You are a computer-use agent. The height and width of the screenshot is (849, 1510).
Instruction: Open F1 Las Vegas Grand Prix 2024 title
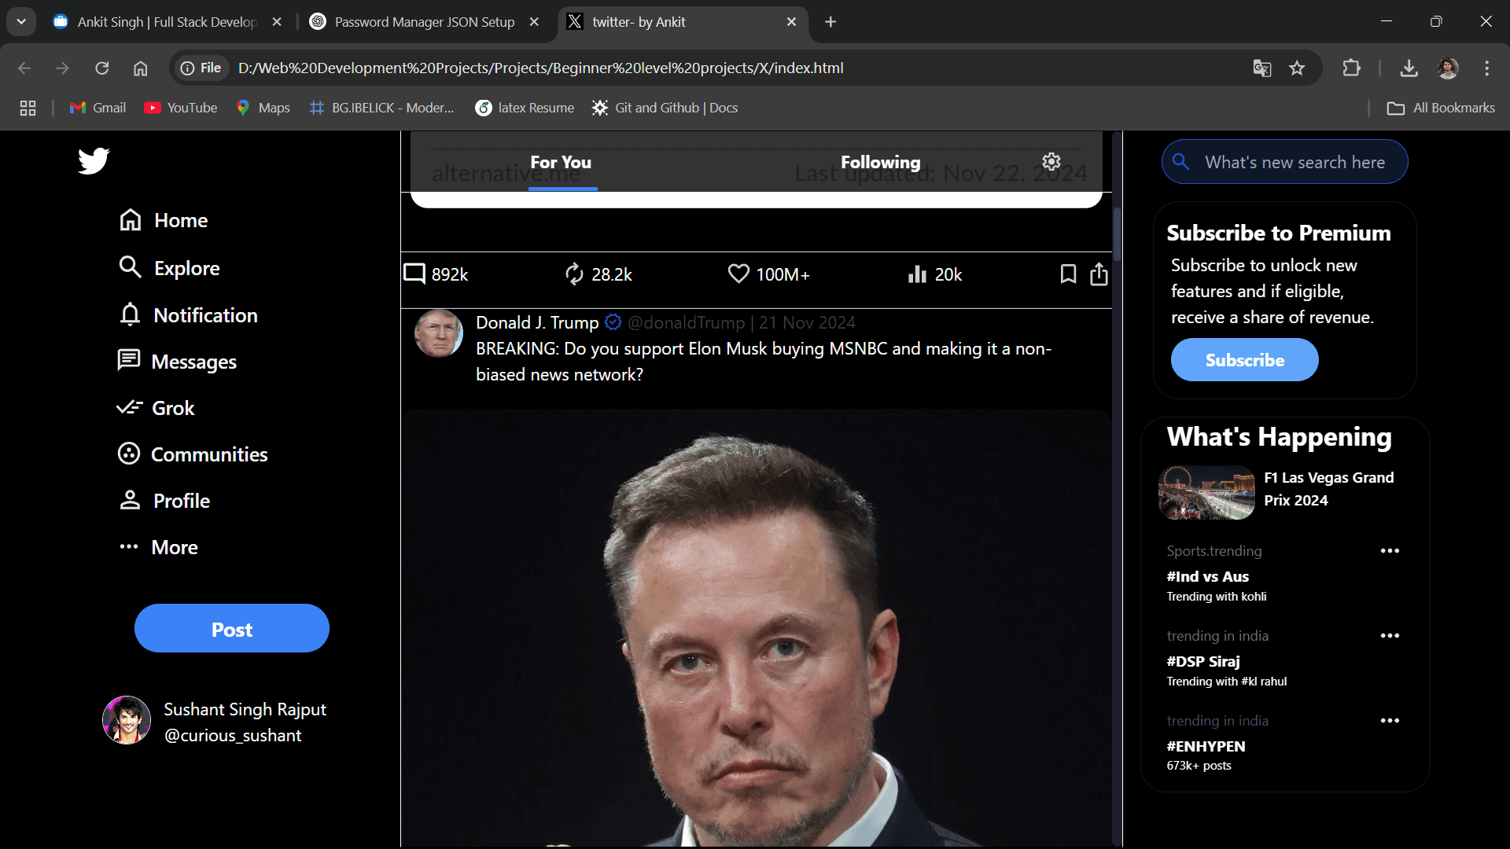1328,489
